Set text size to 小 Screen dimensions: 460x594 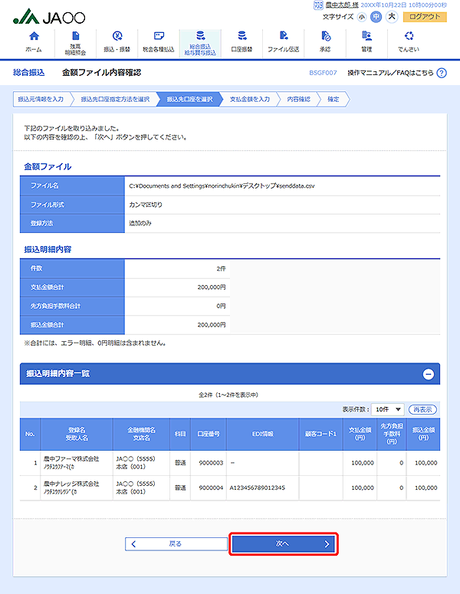(x=362, y=17)
